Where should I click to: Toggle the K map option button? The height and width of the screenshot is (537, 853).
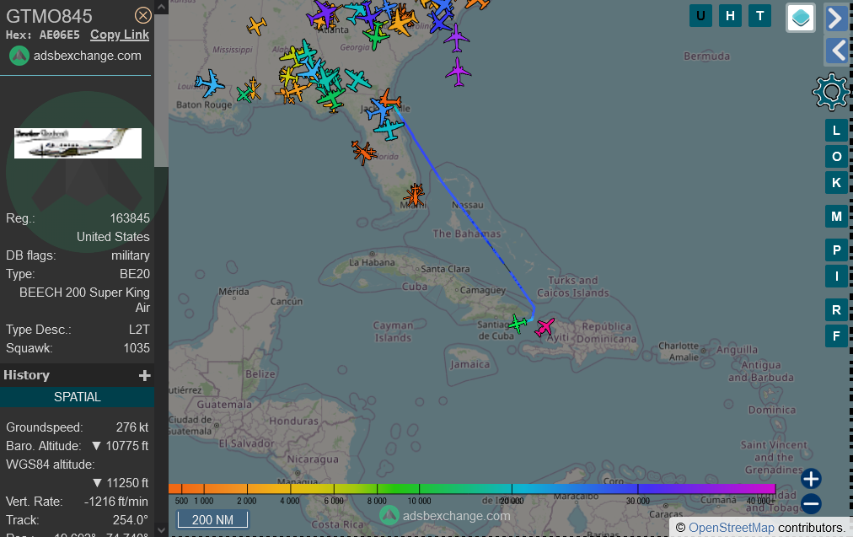click(x=836, y=183)
